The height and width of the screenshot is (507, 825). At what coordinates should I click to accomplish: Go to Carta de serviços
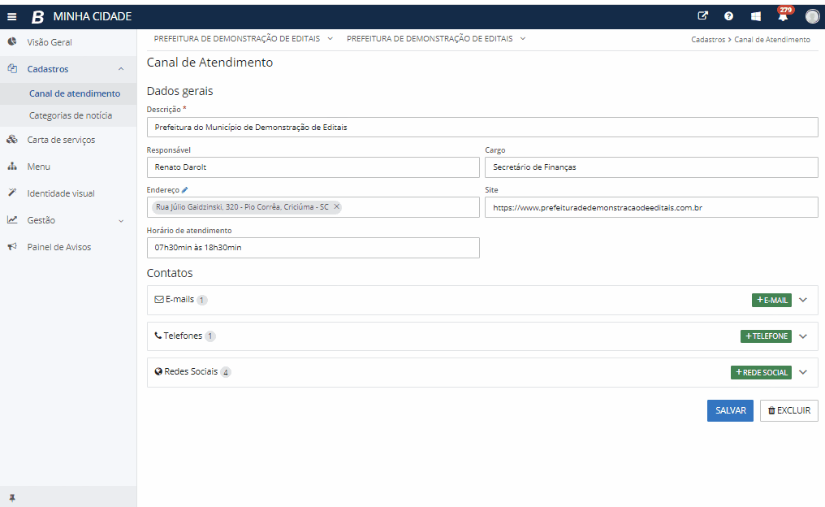click(61, 140)
